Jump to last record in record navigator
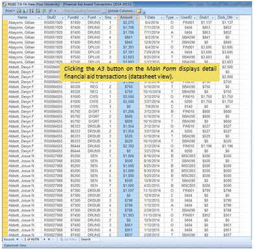Screen dimensions: 254x249 tap(49, 239)
